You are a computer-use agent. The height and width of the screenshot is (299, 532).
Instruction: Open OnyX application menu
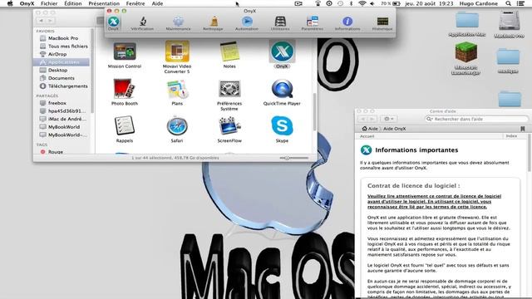tap(27, 3)
